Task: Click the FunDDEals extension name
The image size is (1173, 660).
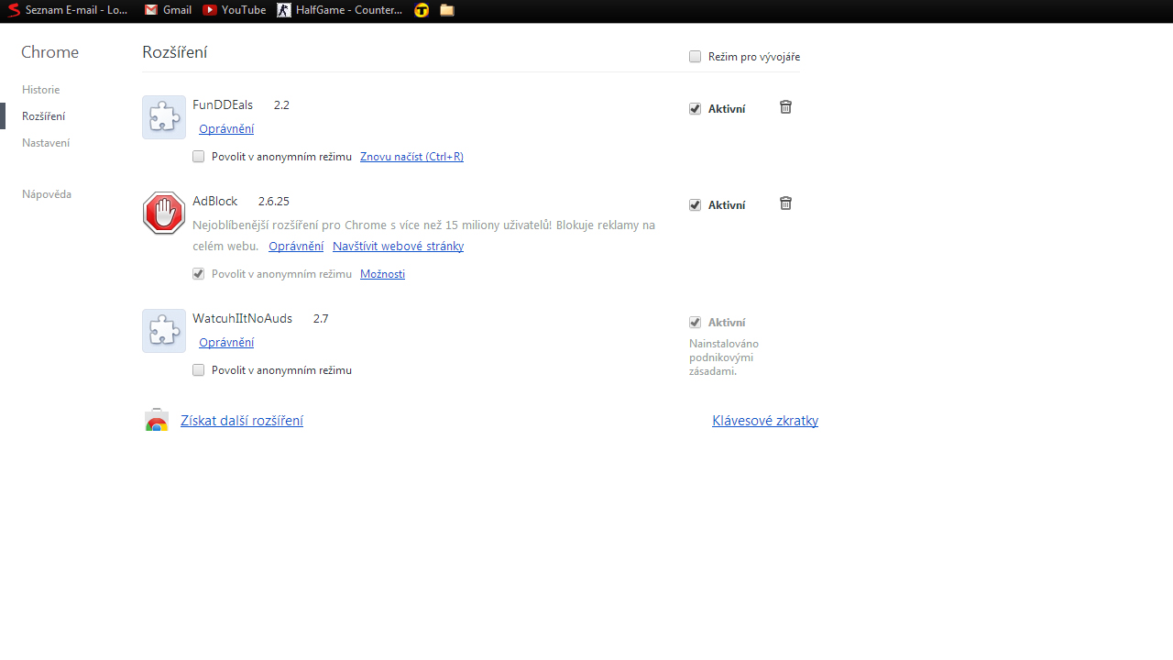Action: [223, 105]
